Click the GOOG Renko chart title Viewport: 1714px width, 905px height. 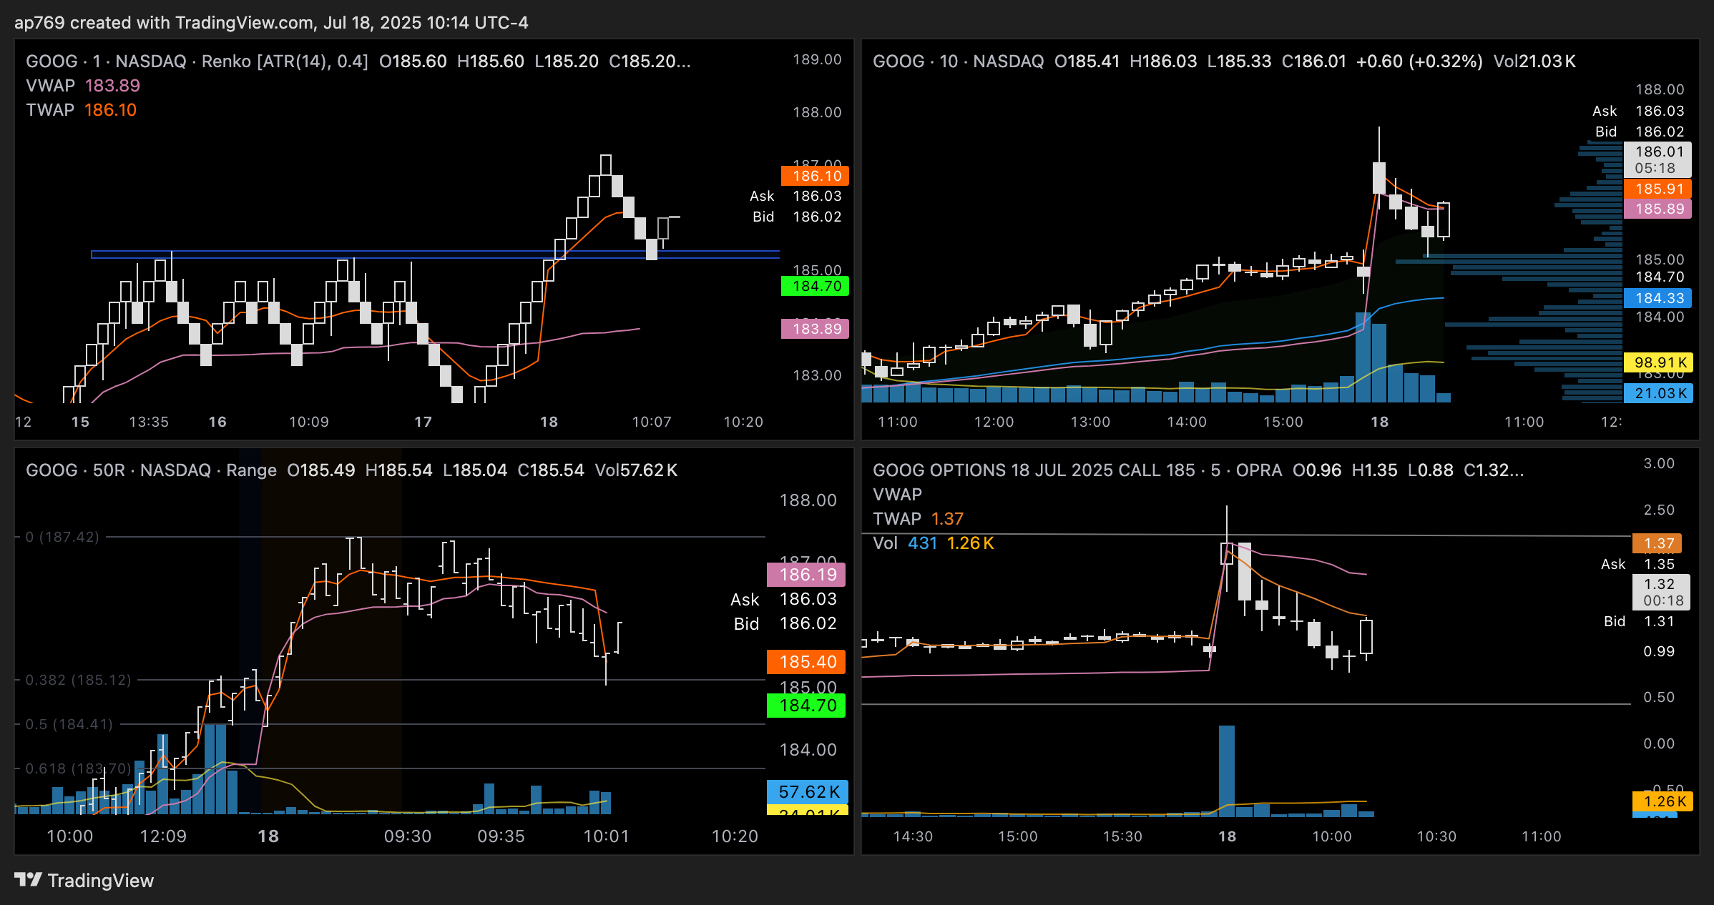click(x=197, y=61)
